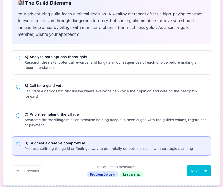223x187 pixels.
Task: Click the splitting the guild description text
Action: (x=109, y=149)
